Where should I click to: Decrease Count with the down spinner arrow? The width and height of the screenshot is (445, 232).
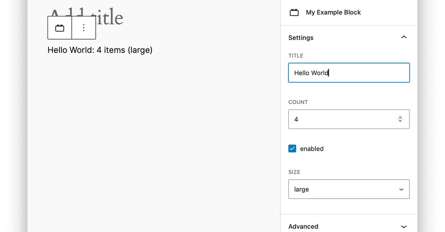click(400, 121)
